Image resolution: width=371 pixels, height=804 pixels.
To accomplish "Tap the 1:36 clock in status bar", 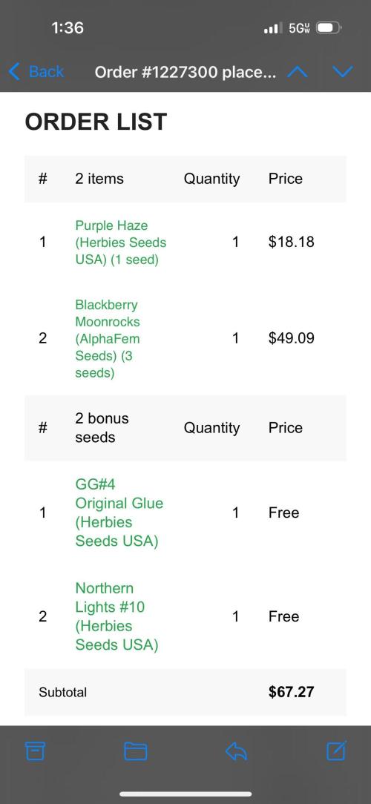I will click(x=68, y=27).
